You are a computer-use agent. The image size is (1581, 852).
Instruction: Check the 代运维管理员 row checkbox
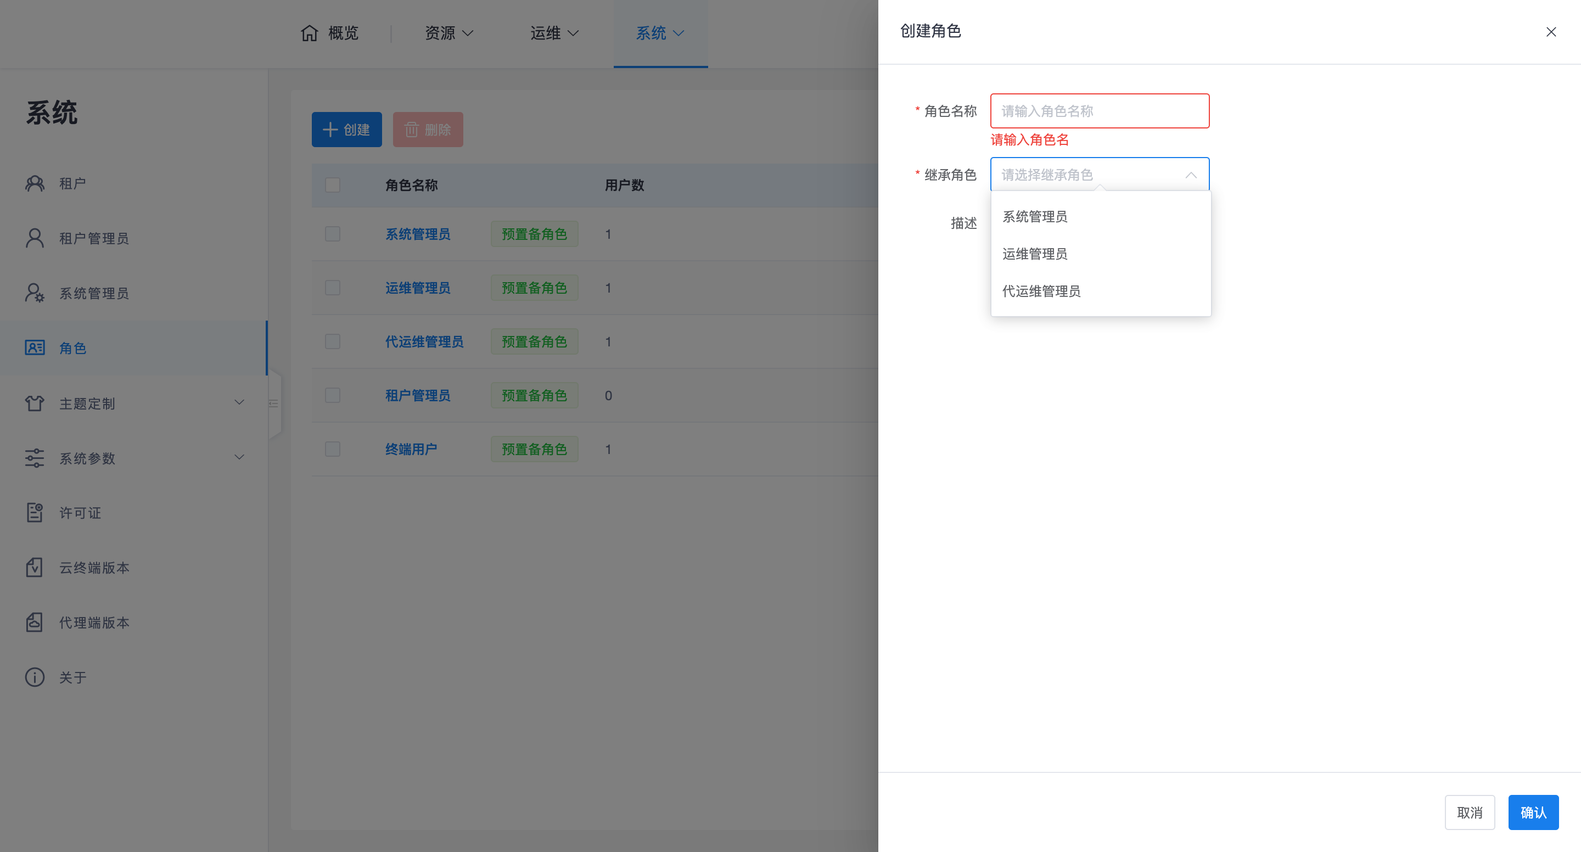click(x=333, y=341)
